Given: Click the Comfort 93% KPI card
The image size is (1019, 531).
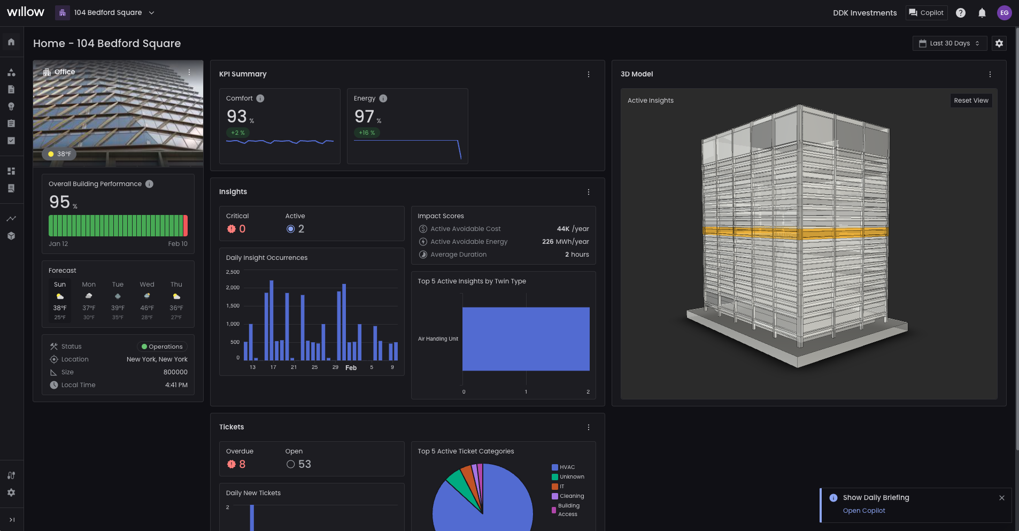Looking at the screenshot, I should 280,126.
